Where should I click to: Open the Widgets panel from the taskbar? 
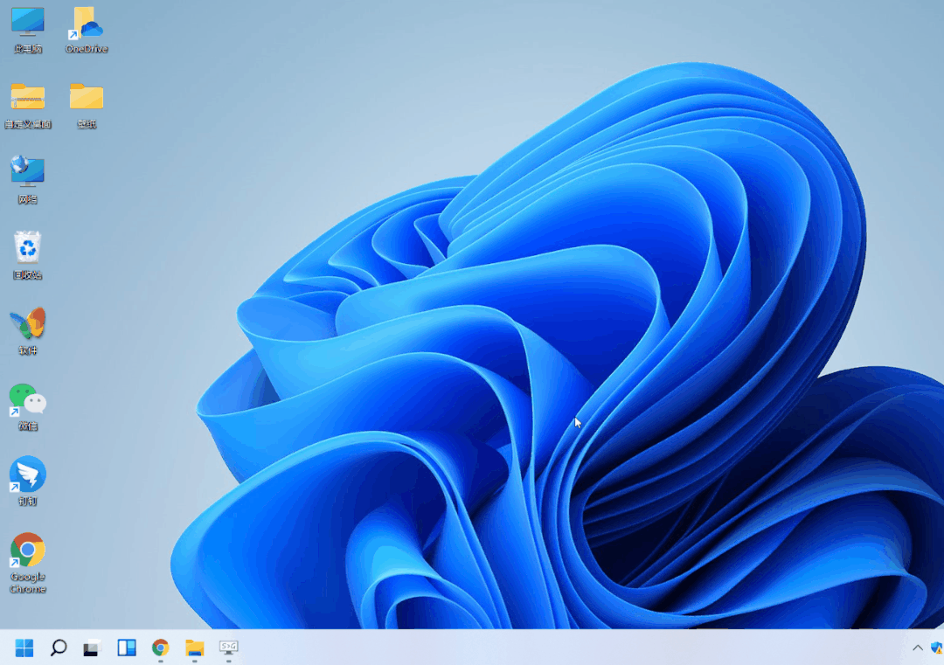127,648
